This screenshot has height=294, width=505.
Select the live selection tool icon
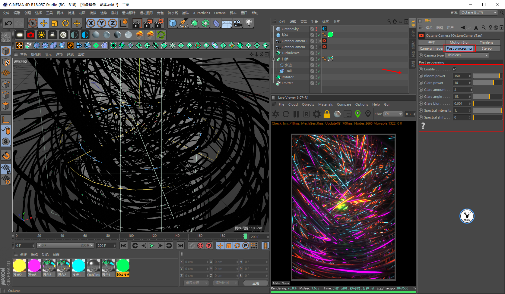click(33, 23)
